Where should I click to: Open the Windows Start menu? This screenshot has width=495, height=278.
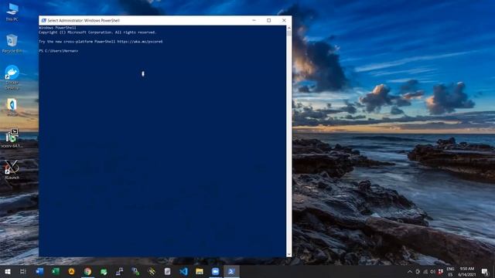point(8,271)
